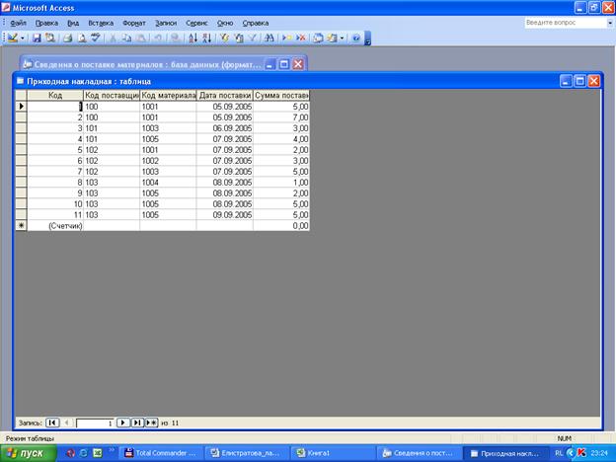This screenshot has width=616, height=462.
Task: Print the table using the Print icon
Action: coord(67,38)
